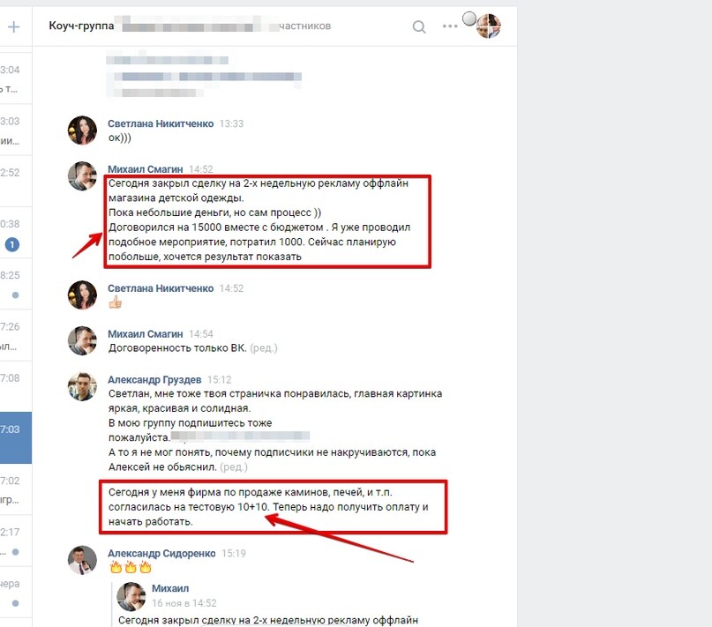Open the quoted message author Михаил
The height and width of the screenshot is (627, 712).
pyautogui.click(x=169, y=588)
